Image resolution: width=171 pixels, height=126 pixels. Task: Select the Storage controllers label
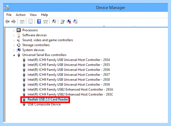(x=36, y=45)
